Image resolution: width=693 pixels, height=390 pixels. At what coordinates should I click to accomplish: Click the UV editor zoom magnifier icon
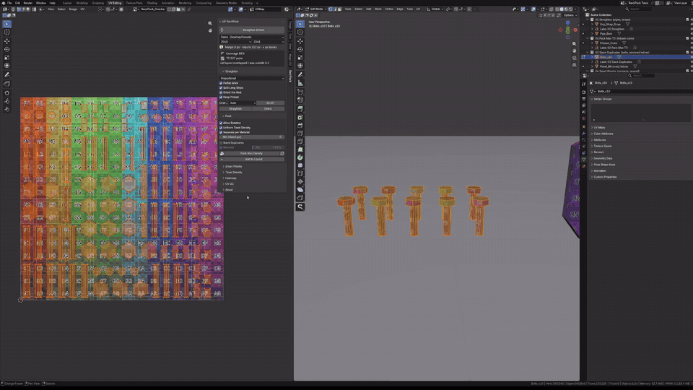[210, 23]
